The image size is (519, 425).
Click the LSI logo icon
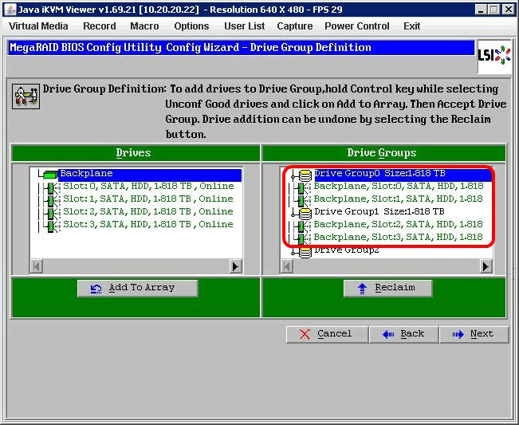pos(493,54)
